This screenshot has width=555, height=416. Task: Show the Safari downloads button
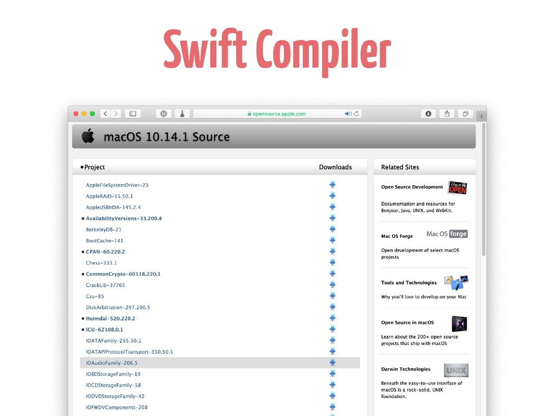pos(428,114)
